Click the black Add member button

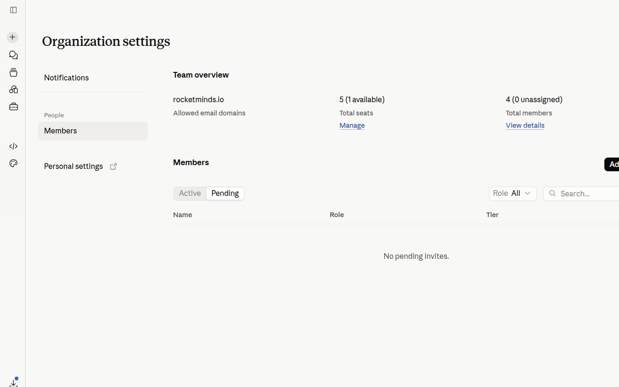tap(612, 165)
